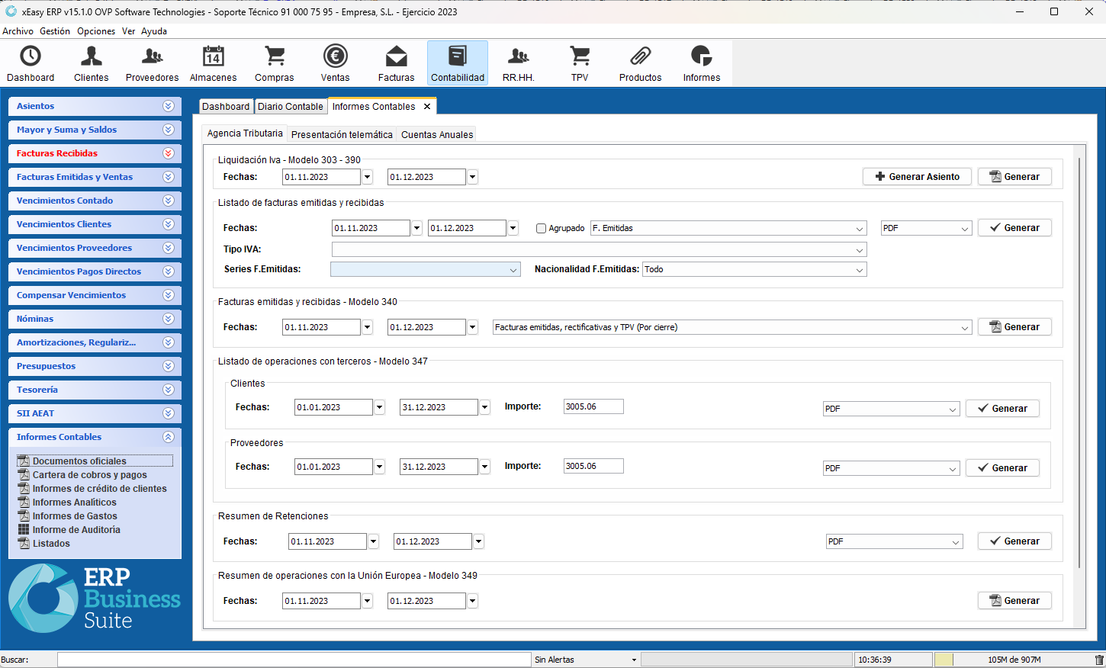This screenshot has width=1106, height=668.
Task: Open the Ayuda menu
Action: pos(154,31)
